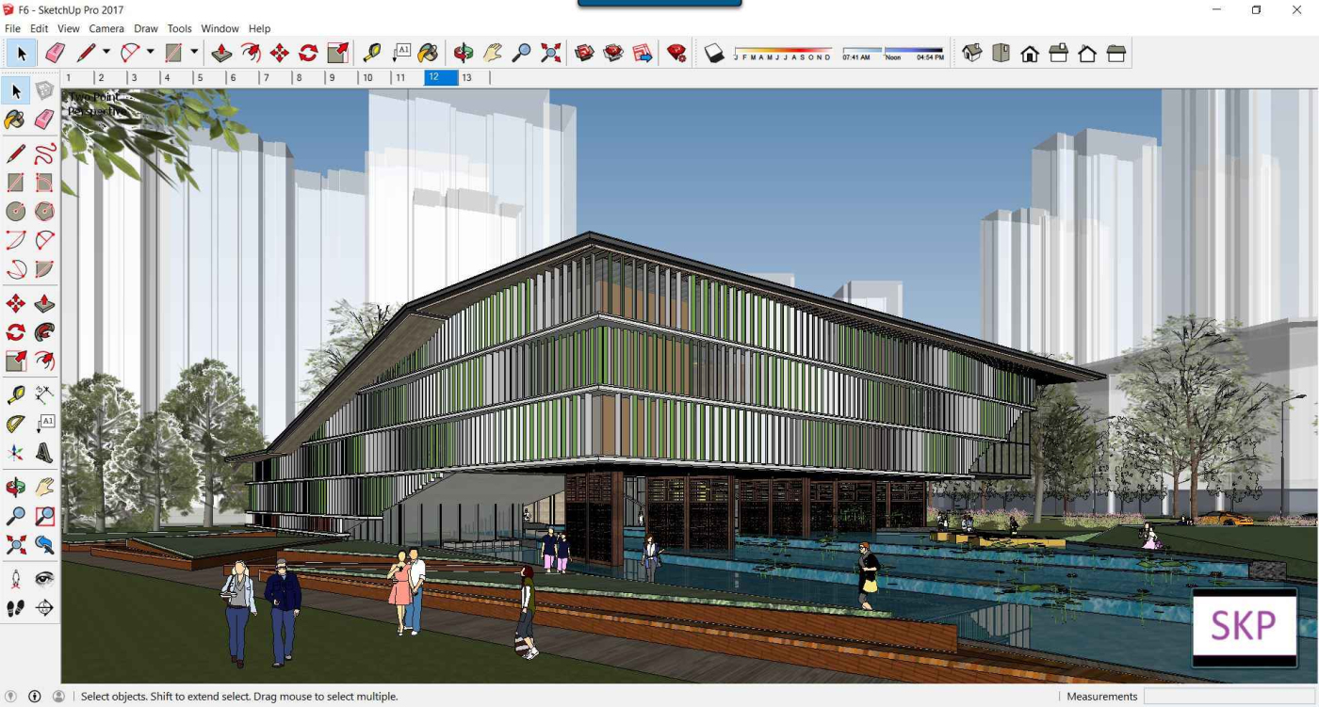Click the Zoom Extents icon in top toolbar
Viewport: 1319px width, 707px height.
551,54
